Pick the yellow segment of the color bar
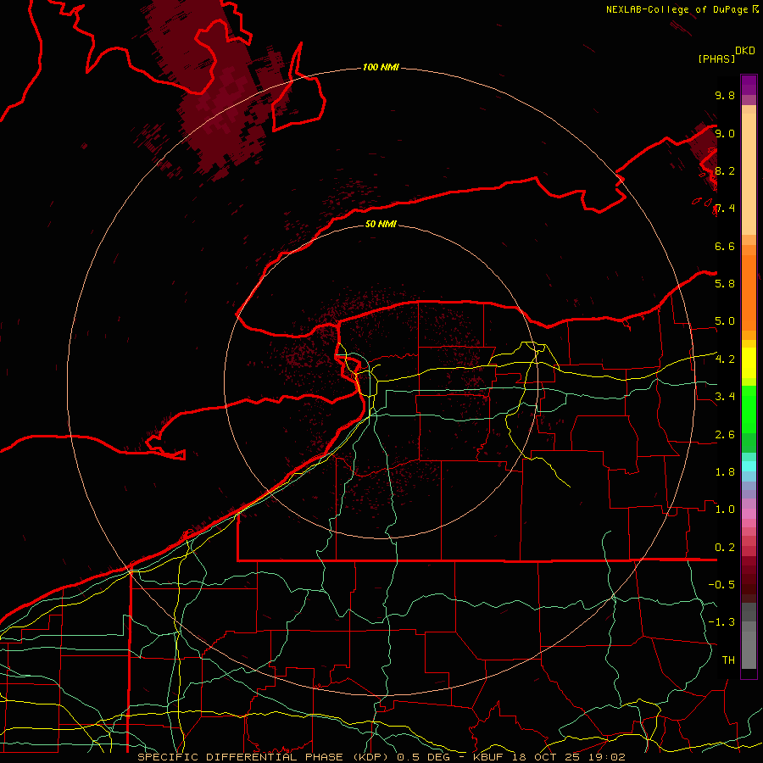 (x=749, y=363)
